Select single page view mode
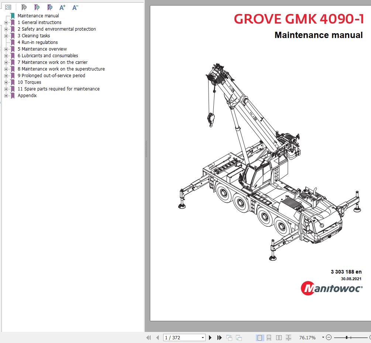Viewport: 371px width, 343px height. 260,337
